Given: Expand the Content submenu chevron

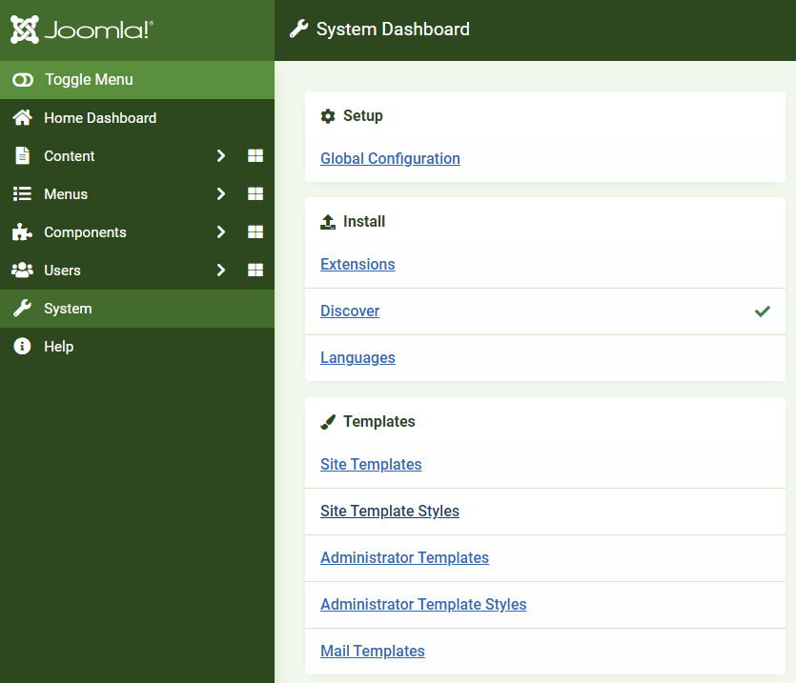Looking at the screenshot, I should tap(221, 156).
